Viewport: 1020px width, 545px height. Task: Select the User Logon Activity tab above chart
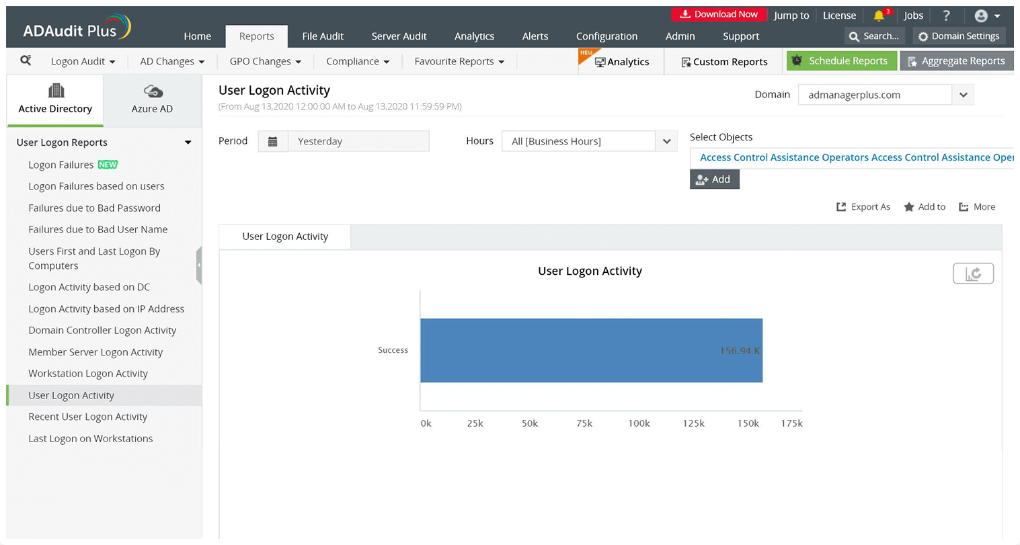pyautogui.click(x=284, y=237)
